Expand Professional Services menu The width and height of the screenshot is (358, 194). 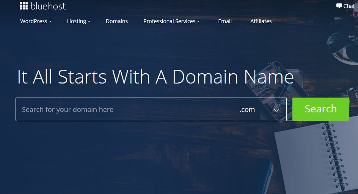[171, 21]
